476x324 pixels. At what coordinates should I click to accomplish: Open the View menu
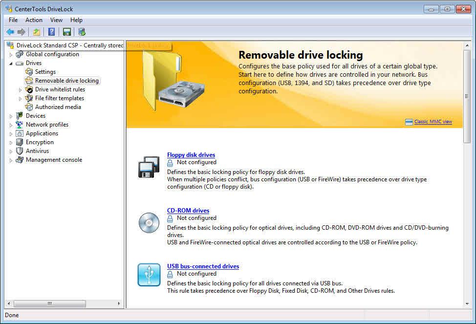coord(56,20)
